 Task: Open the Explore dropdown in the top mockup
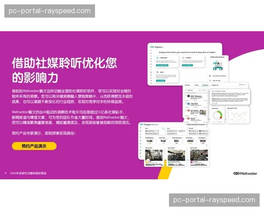point(159,47)
